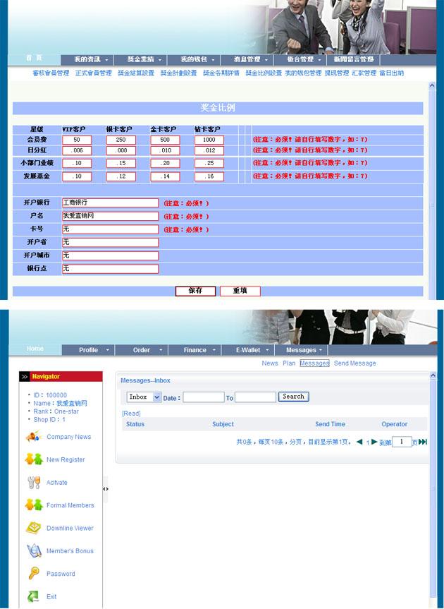
Task: Click the Exit arrow icon
Action: pos(33,596)
